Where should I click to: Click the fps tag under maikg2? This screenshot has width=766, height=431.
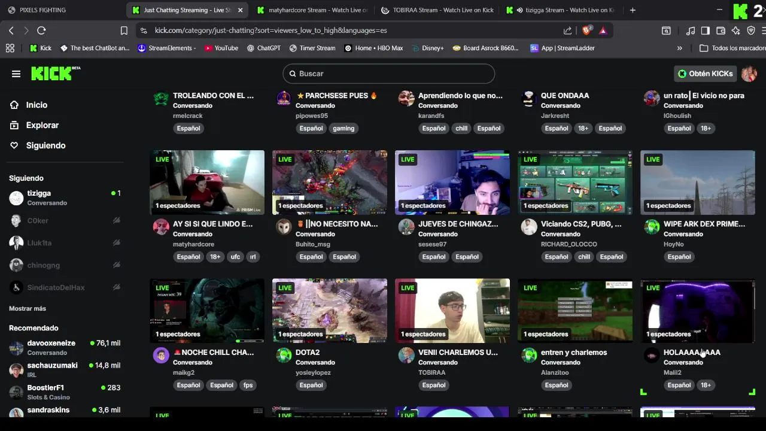(x=248, y=385)
